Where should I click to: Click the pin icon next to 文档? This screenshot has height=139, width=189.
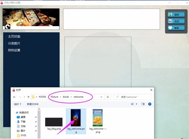[x=36, y=126]
